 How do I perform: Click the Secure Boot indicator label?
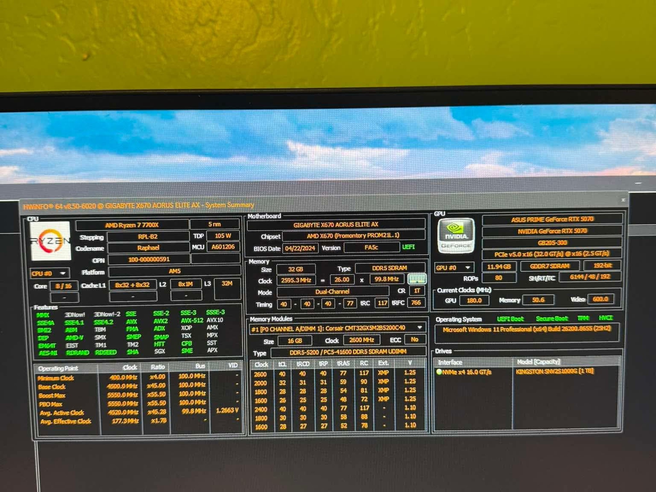click(552, 319)
